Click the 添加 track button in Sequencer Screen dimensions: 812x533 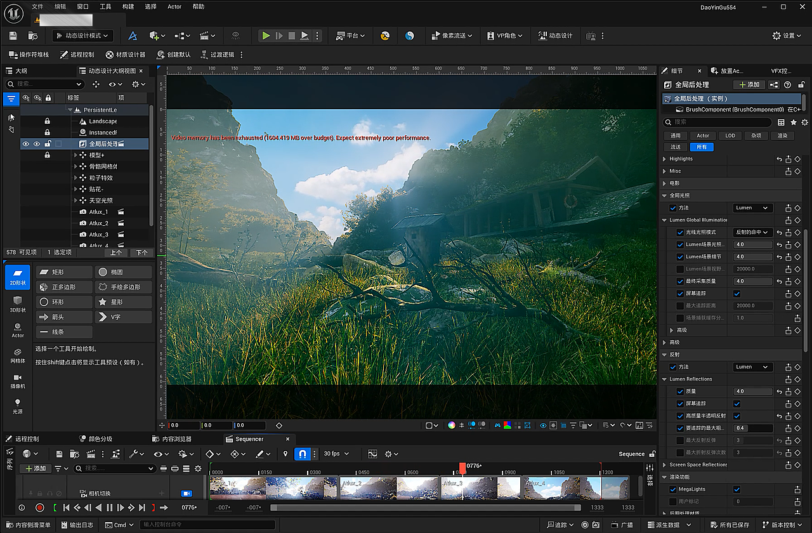pos(36,468)
